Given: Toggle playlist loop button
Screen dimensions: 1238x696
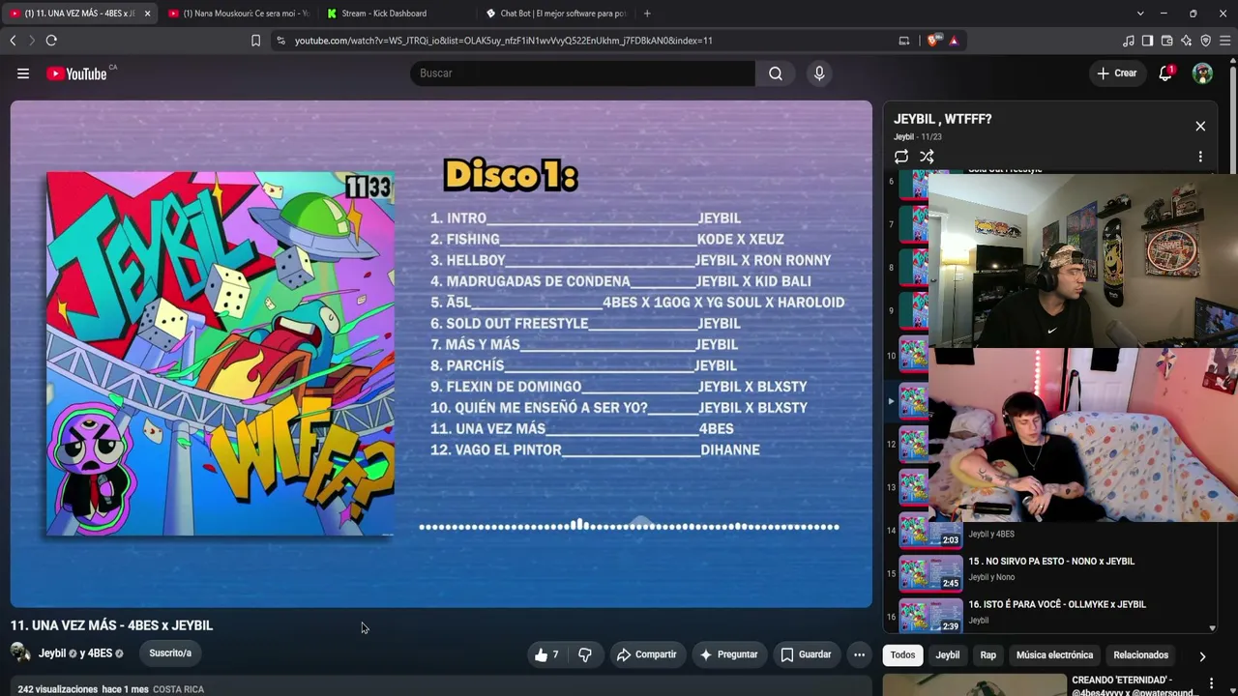Looking at the screenshot, I should click(x=901, y=156).
